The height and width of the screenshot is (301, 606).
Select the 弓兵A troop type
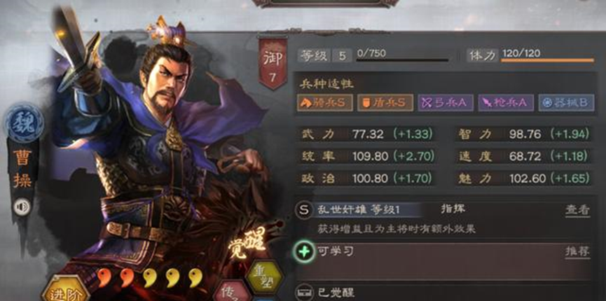tap(446, 103)
